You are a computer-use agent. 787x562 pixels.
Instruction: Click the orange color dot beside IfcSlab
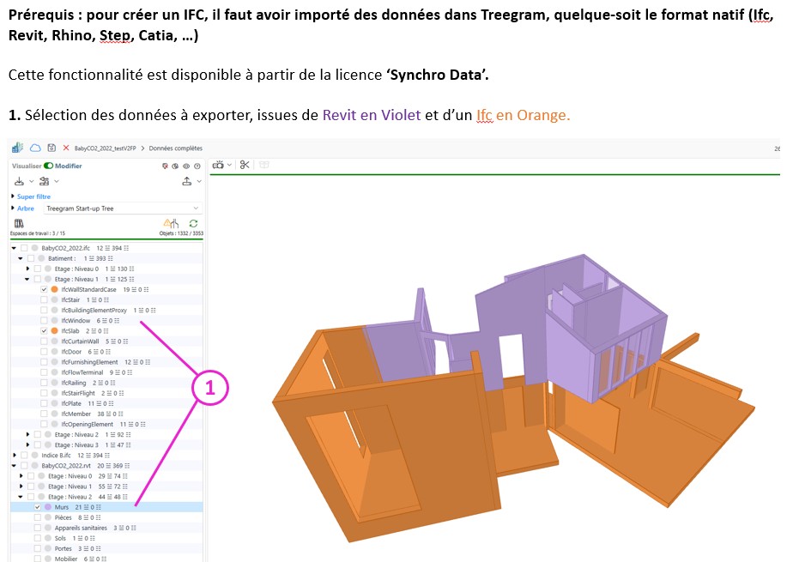point(54,330)
